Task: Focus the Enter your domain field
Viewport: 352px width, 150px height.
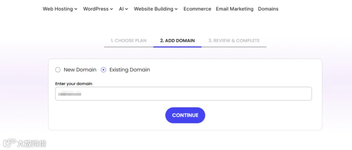Action: click(183, 94)
